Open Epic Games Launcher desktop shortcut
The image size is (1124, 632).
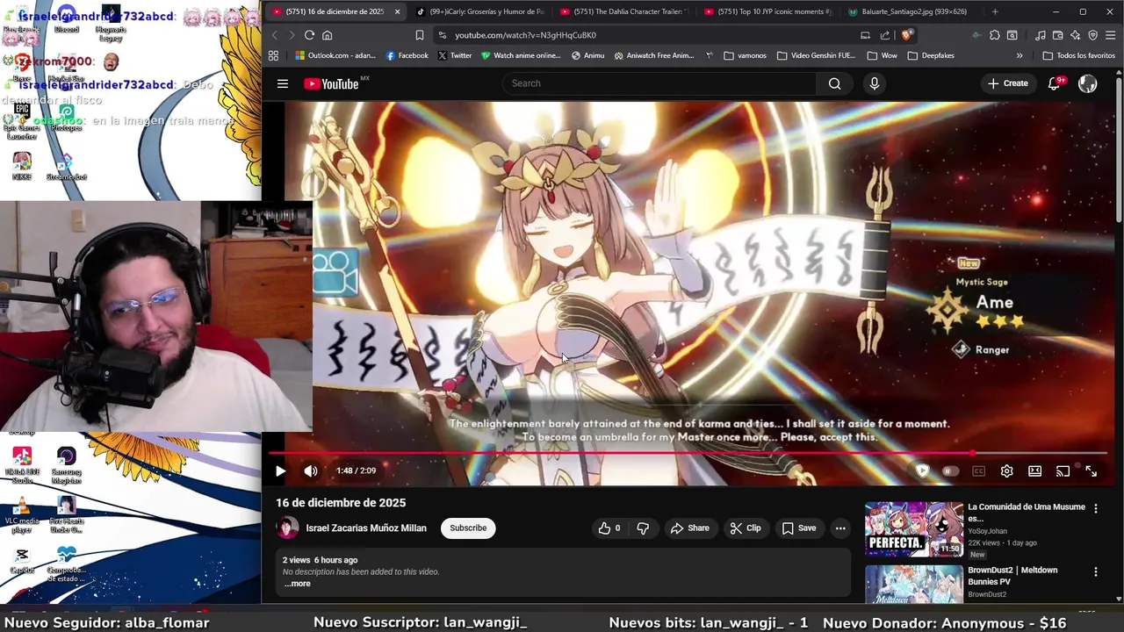[x=22, y=121]
